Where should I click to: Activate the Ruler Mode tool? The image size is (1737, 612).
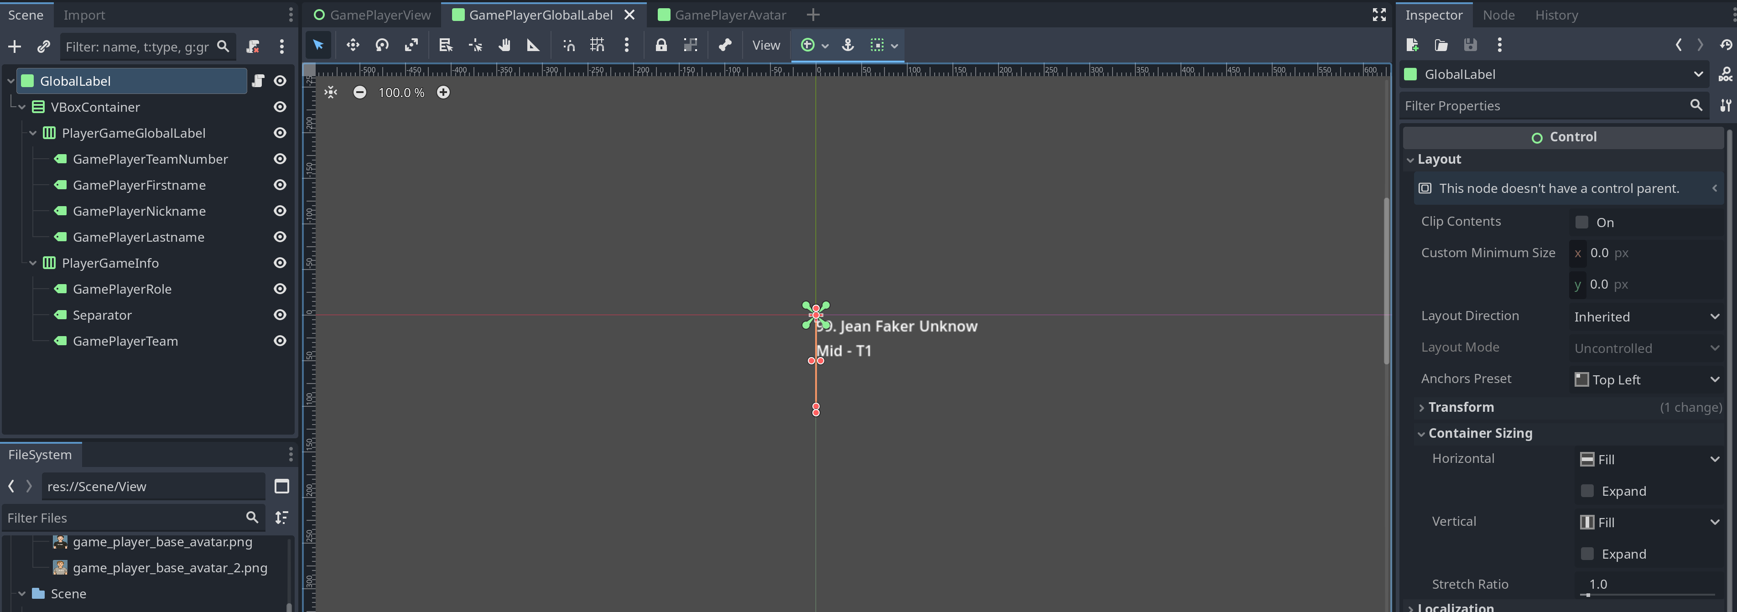[x=533, y=45]
